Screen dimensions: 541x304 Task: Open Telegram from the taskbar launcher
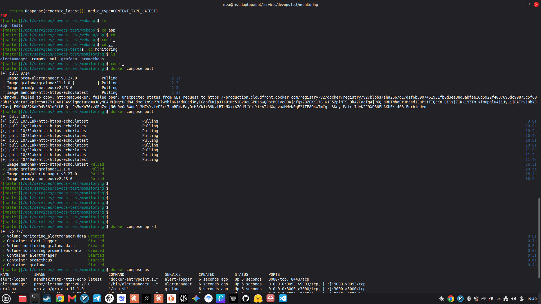97,298
